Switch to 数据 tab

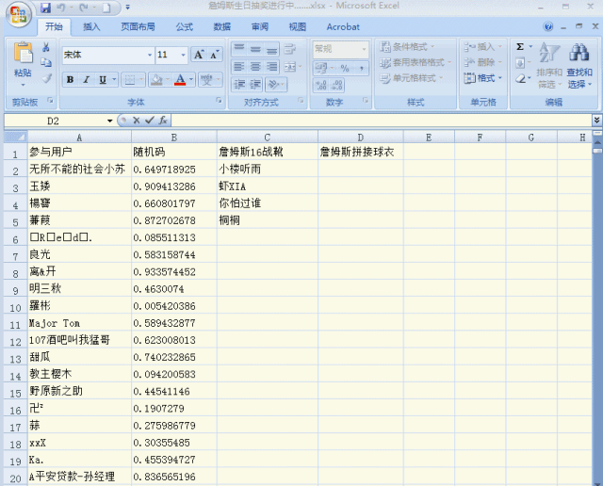point(222,26)
